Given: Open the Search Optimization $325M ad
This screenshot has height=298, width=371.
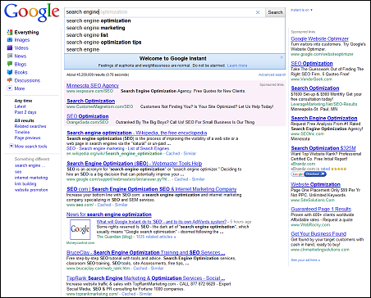Looking at the screenshot, I should pyautogui.click(x=323, y=148).
